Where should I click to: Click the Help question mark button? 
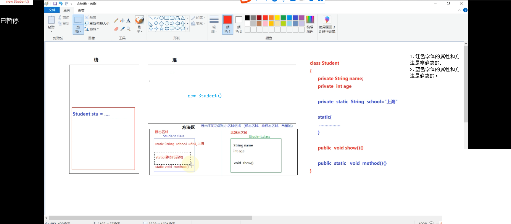click(x=466, y=10)
